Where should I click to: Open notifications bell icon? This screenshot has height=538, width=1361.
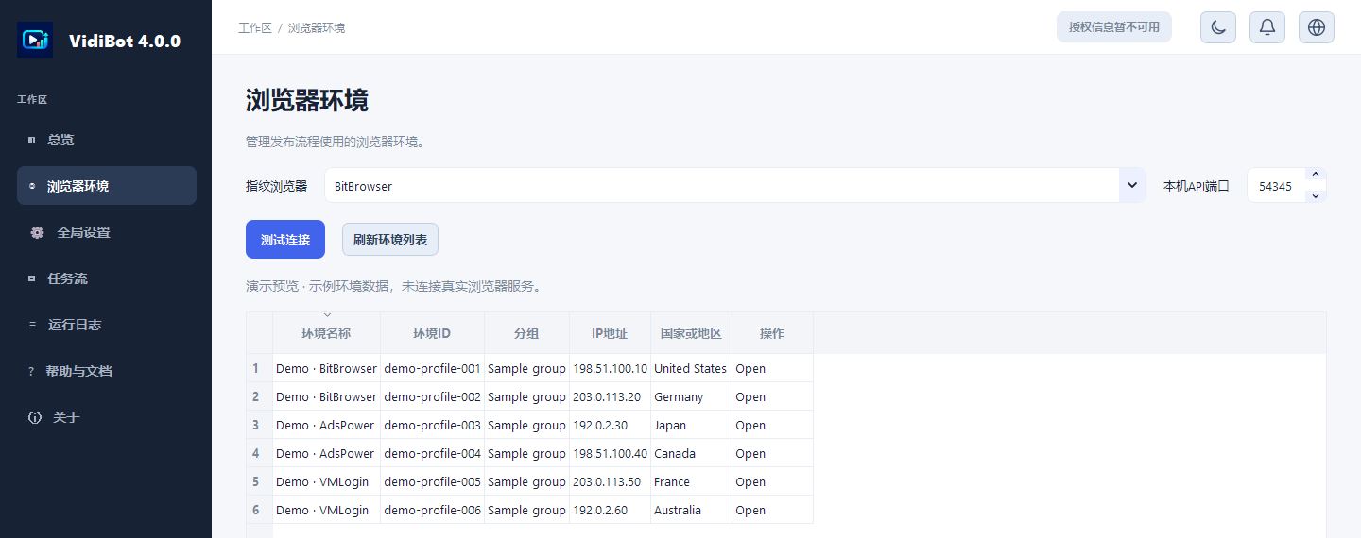point(1267,27)
